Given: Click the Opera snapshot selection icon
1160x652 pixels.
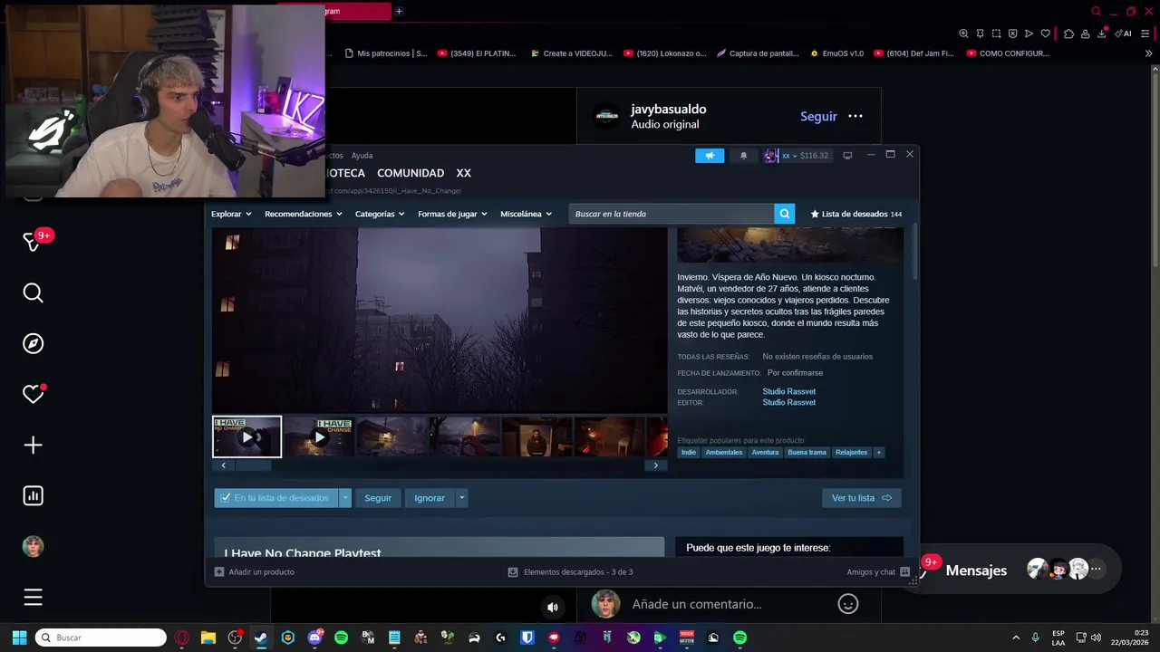Looking at the screenshot, I should point(996,34).
